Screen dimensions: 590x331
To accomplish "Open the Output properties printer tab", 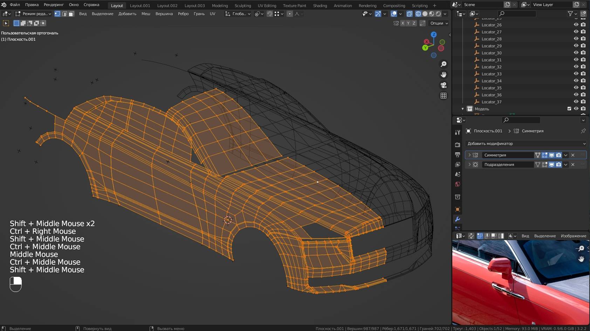I will point(457,154).
